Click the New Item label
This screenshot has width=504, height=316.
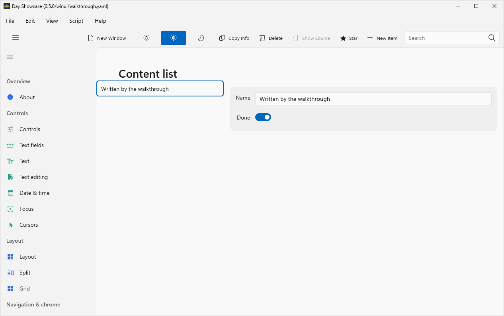tap(387, 38)
